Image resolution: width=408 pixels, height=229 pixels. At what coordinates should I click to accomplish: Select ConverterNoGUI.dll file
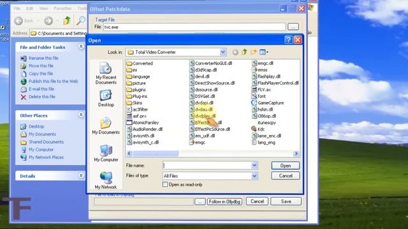[211, 63]
